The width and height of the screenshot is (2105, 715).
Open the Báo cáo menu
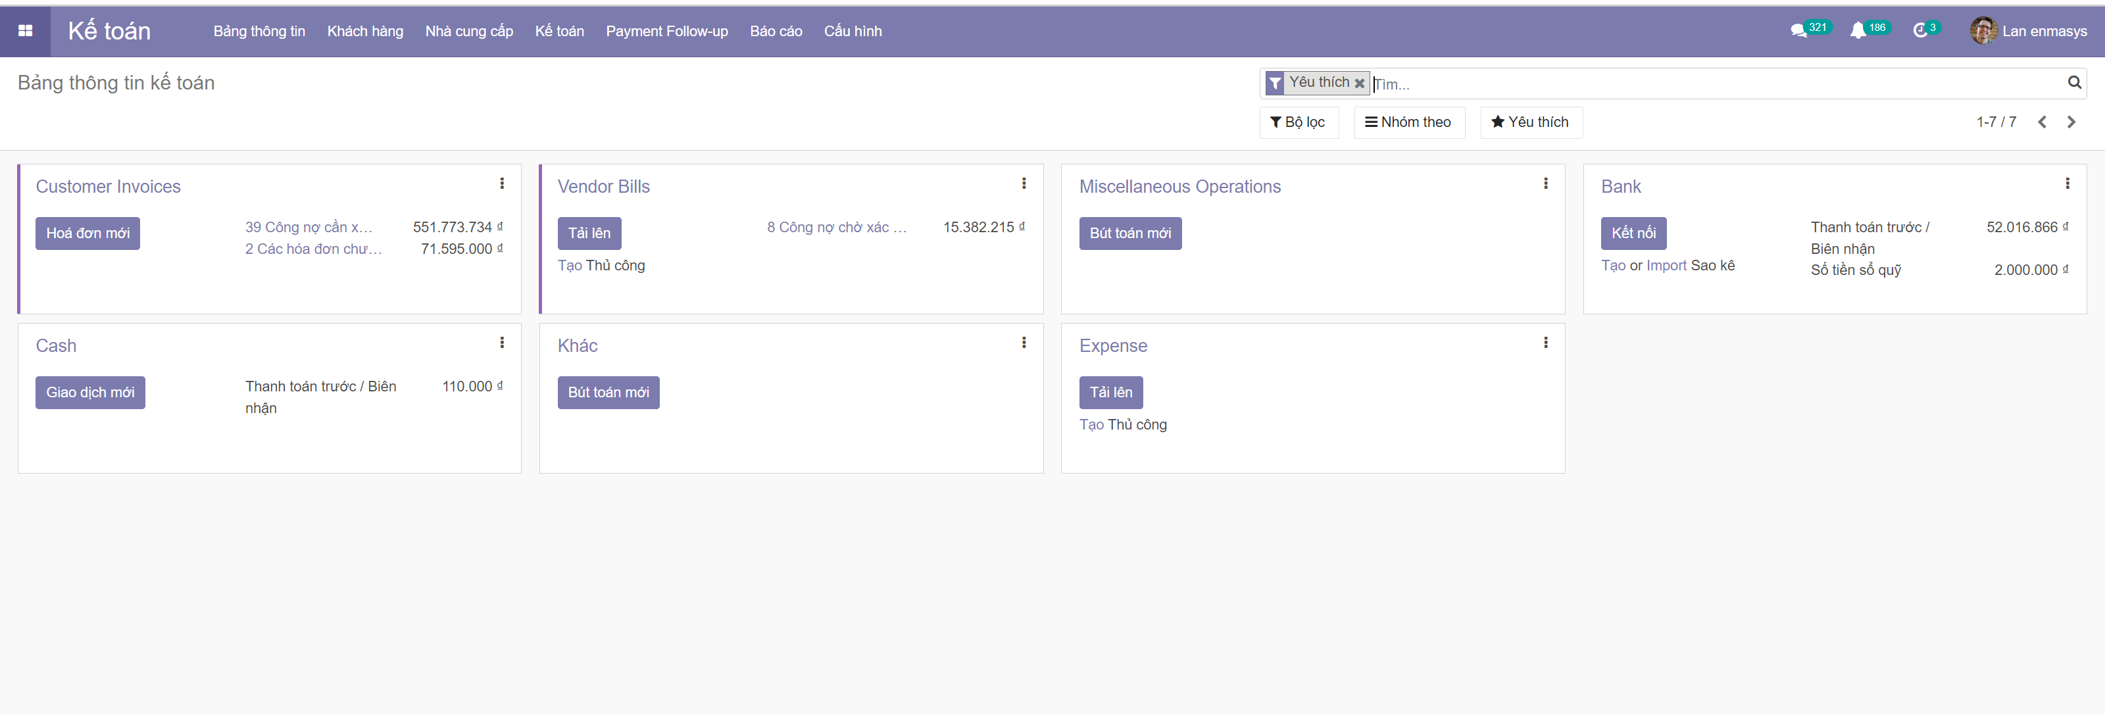[x=776, y=31]
